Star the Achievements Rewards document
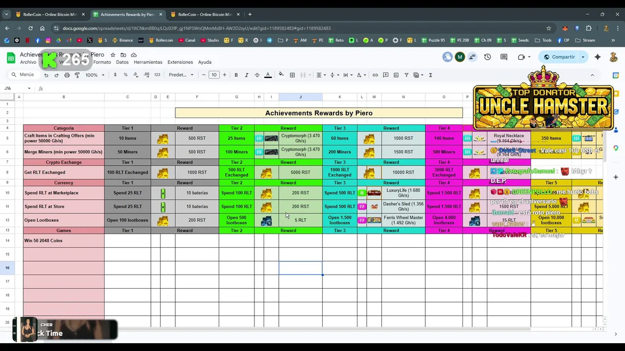 click(113, 55)
